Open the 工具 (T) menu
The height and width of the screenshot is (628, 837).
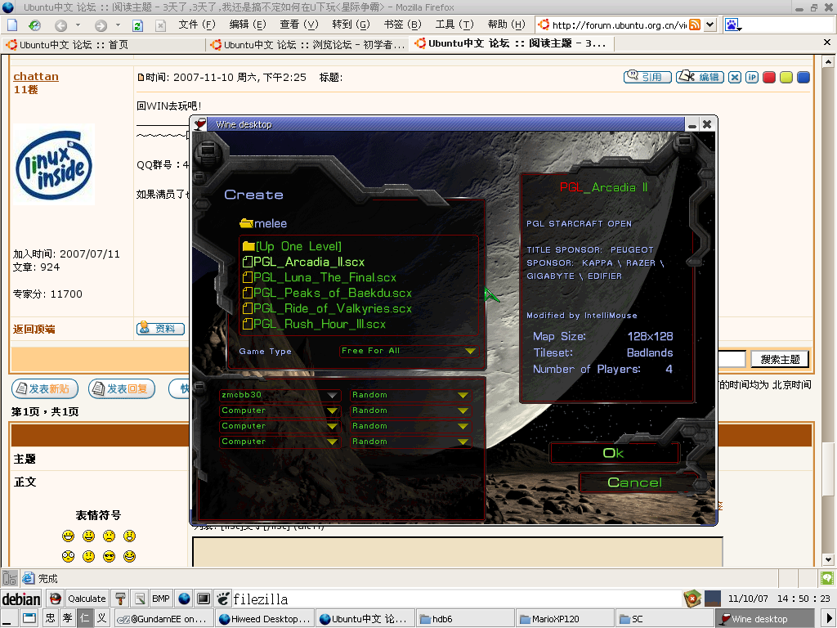[x=454, y=25]
